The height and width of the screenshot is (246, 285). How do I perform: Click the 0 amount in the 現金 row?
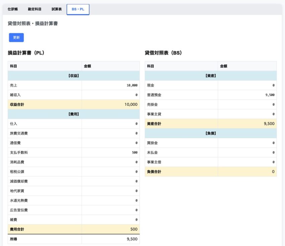click(273, 85)
